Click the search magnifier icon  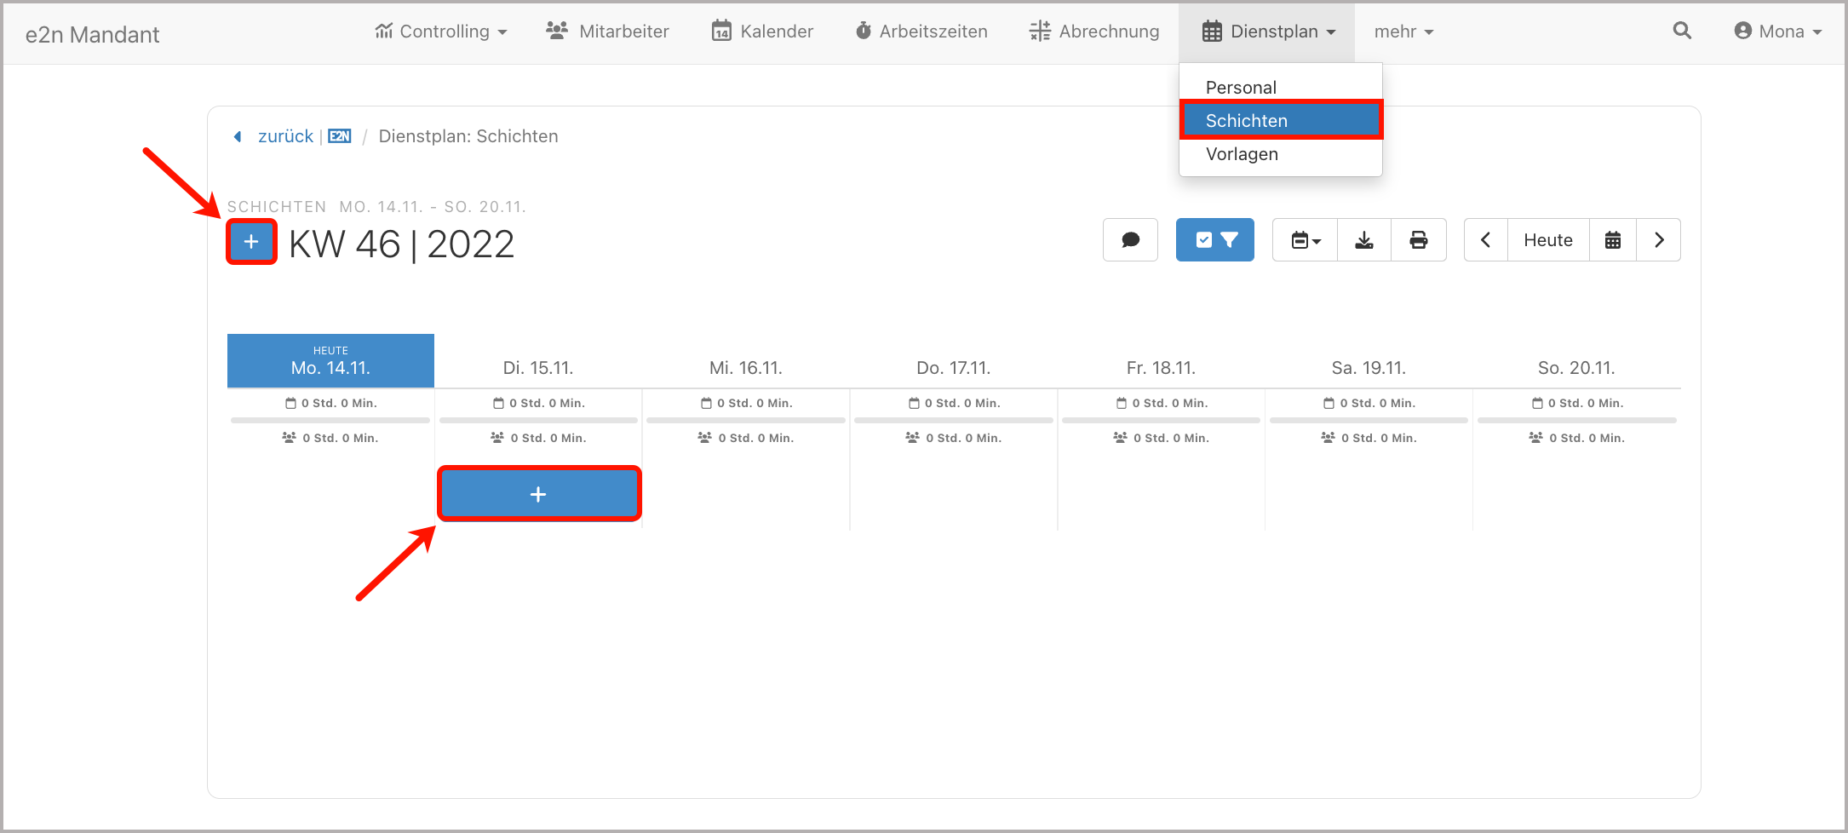click(1681, 32)
